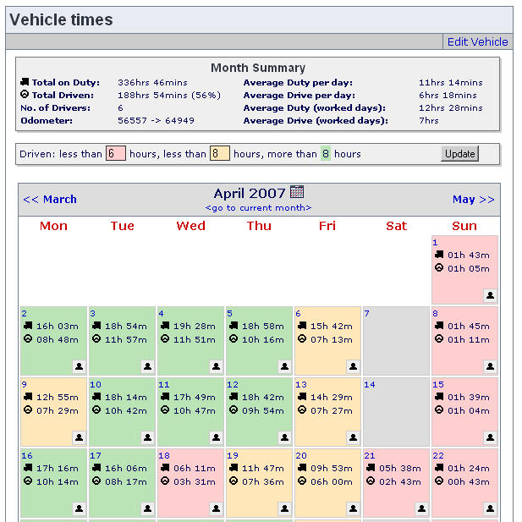Click the go to current month link
The width and height of the screenshot is (522, 522).
click(x=258, y=208)
